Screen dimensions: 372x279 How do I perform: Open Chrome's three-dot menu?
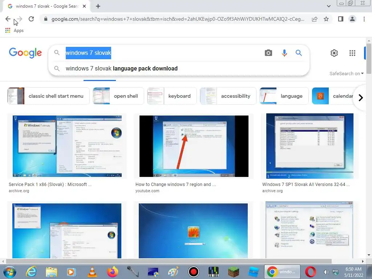point(364,19)
